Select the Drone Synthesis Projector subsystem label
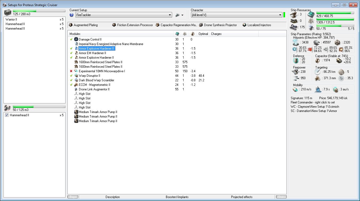360x201 pixels. click(x=220, y=25)
